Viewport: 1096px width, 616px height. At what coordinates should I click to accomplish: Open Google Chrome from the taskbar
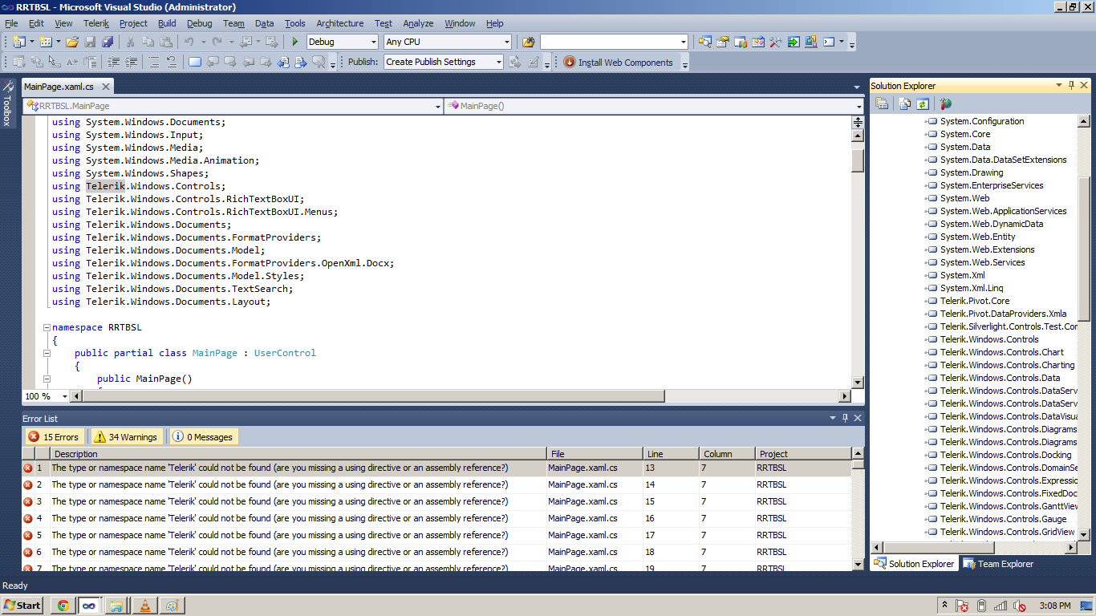tap(63, 606)
